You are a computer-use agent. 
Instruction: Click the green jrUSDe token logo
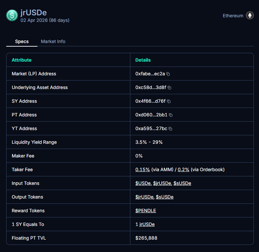click(12, 15)
